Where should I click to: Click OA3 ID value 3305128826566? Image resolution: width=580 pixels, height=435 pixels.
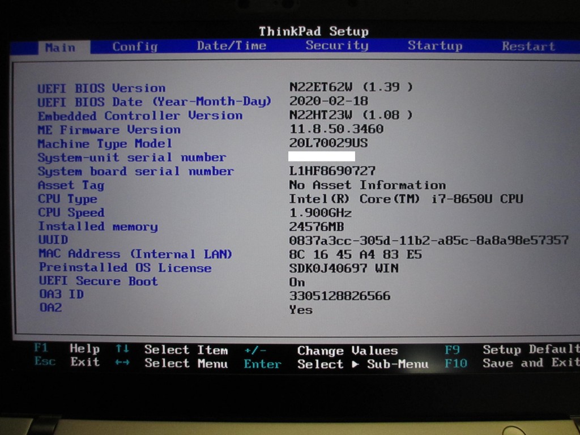[340, 296]
